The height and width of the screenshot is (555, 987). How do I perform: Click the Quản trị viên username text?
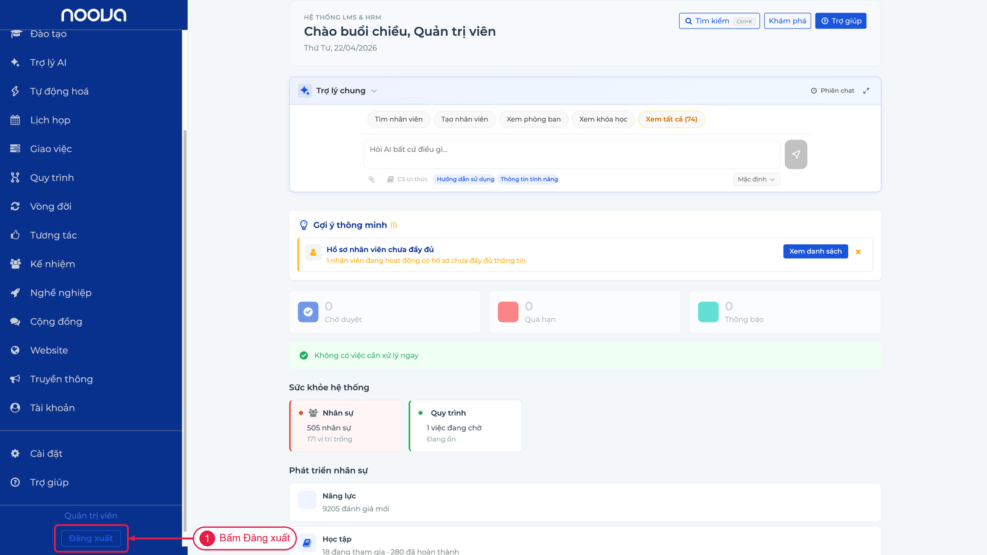pyautogui.click(x=91, y=516)
